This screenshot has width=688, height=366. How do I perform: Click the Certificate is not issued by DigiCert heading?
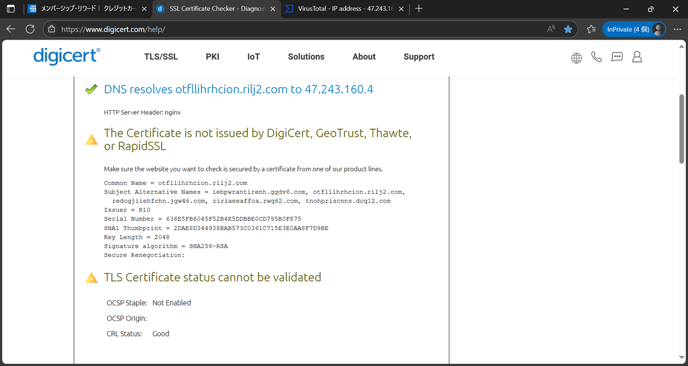click(258, 139)
